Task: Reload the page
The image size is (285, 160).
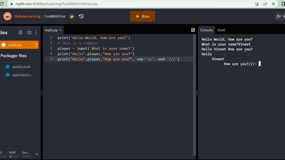Action: [x=2, y=4]
